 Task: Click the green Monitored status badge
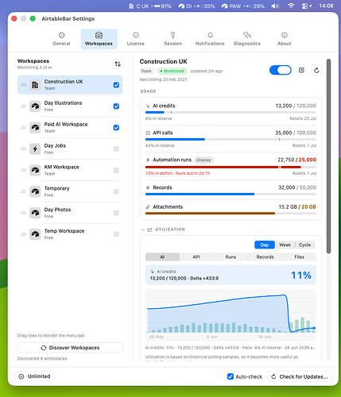click(x=172, y=71)
